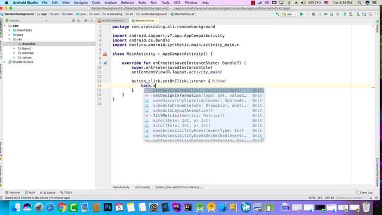Screen dimensions: 382x215
Task: Click the gray Stop button in toolbar
Action: coord(338,14)
